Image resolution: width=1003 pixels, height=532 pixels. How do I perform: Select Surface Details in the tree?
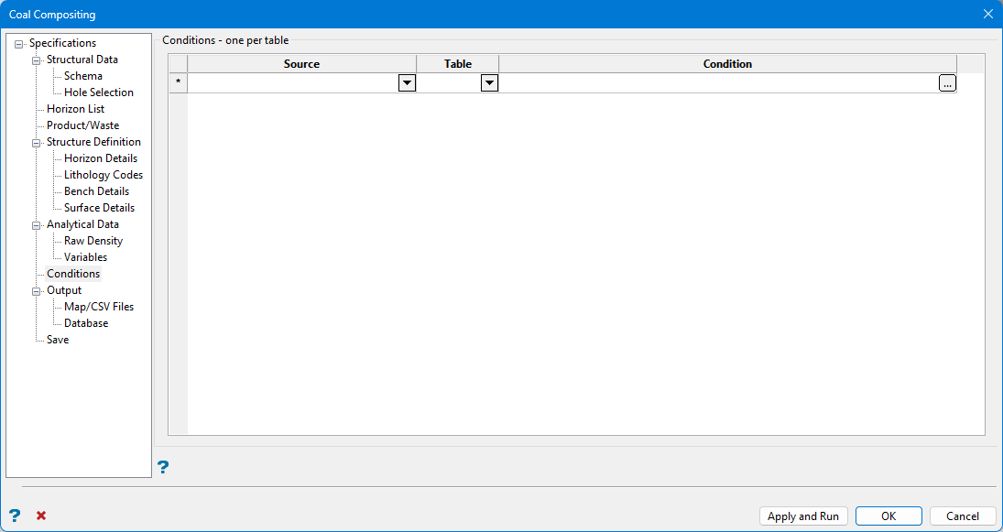99,208
